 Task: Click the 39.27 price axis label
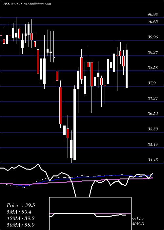click(153, 52)
